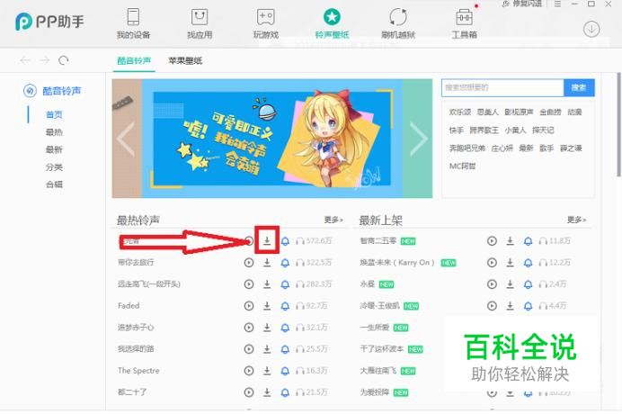622x414 pixels.
Task: Focus the ringtone search input field
Action: click(502, 87)
